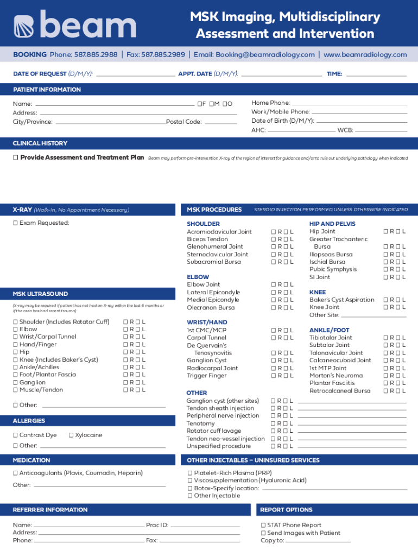Check the STAT Phone Report option
Viewport: 418px width, 556px height.
tap(263, 525)
